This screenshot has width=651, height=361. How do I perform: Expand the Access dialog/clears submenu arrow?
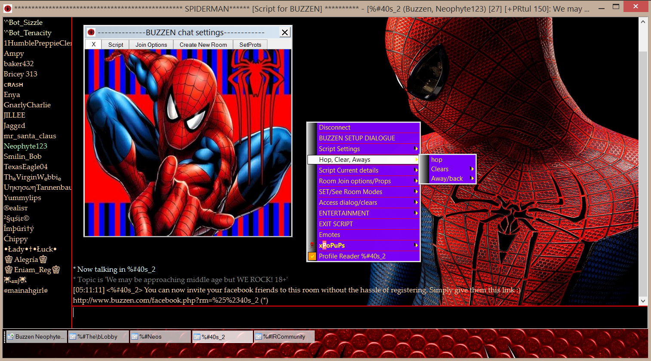(x=416, y=202)
